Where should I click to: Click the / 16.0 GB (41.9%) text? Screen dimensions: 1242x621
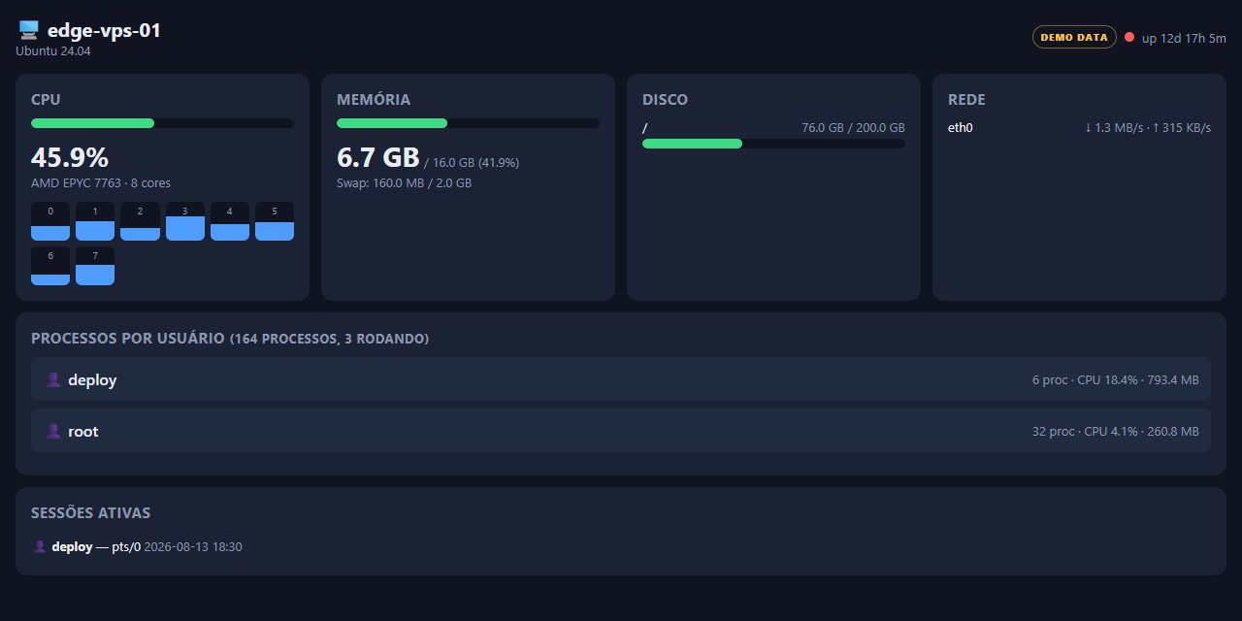click(472, 163)
